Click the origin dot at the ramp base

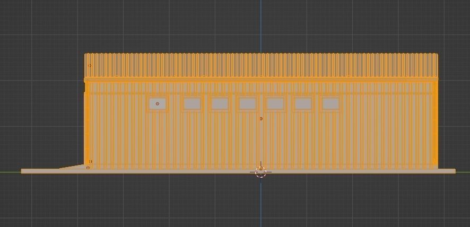point(88,167)
